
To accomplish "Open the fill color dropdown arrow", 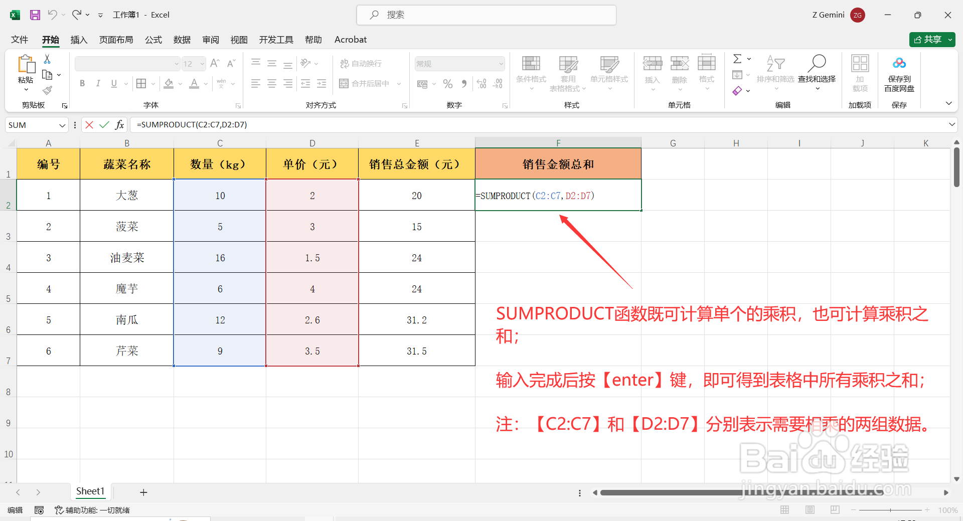I will point(180,83).
